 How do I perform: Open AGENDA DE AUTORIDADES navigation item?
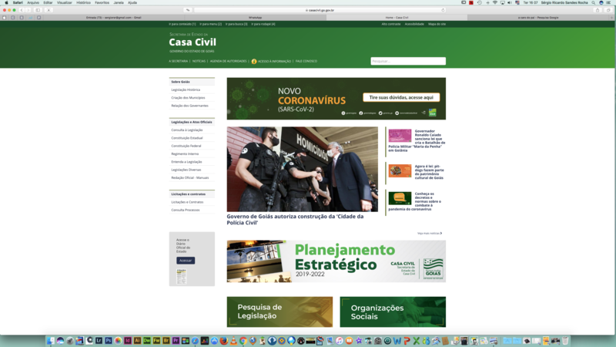coord(228,61)
